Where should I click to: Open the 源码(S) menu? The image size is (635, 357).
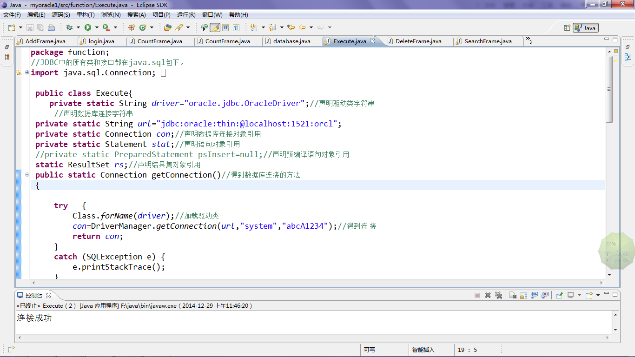61,15
